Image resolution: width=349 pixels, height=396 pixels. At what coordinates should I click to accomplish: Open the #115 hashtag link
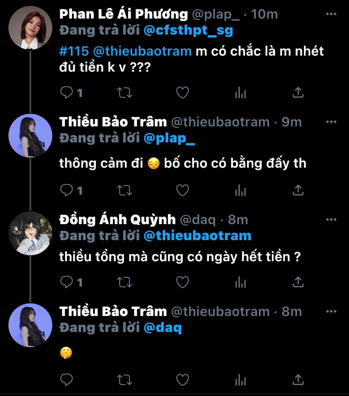coord(74,52)
